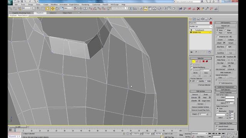Toggle Smooth Result checkbox
This screenshot has height=138, width=246.
click(217, 126)
